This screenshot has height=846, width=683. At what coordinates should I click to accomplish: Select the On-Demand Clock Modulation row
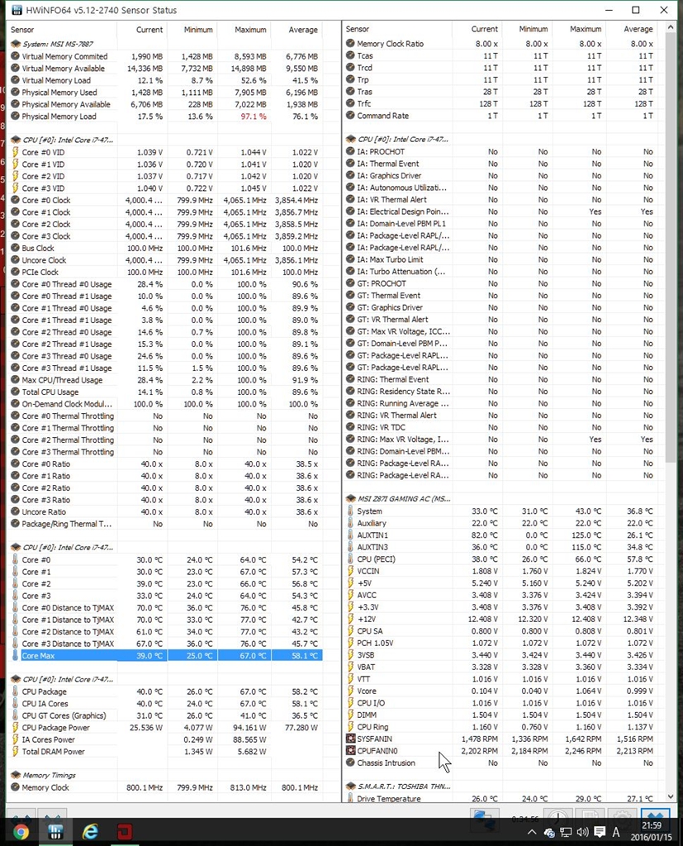click(166, 403)
